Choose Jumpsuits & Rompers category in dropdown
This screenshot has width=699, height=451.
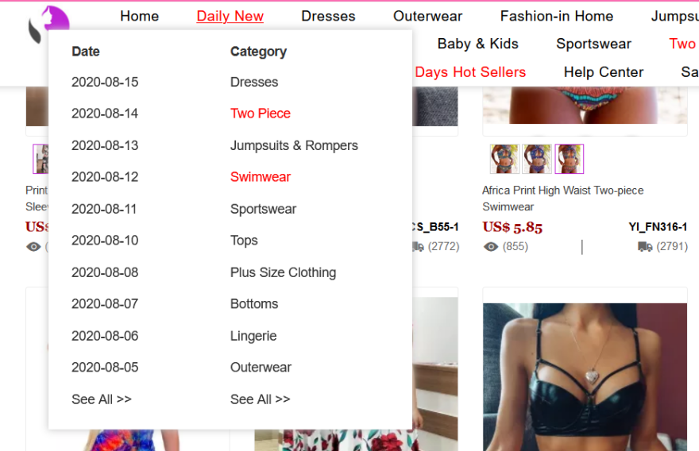294,146
